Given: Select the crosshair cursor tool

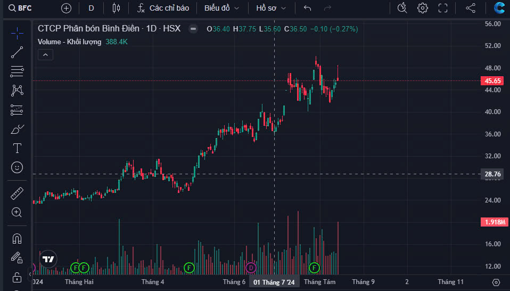Looking at the screenshot, I should click(x=17, y=33).
